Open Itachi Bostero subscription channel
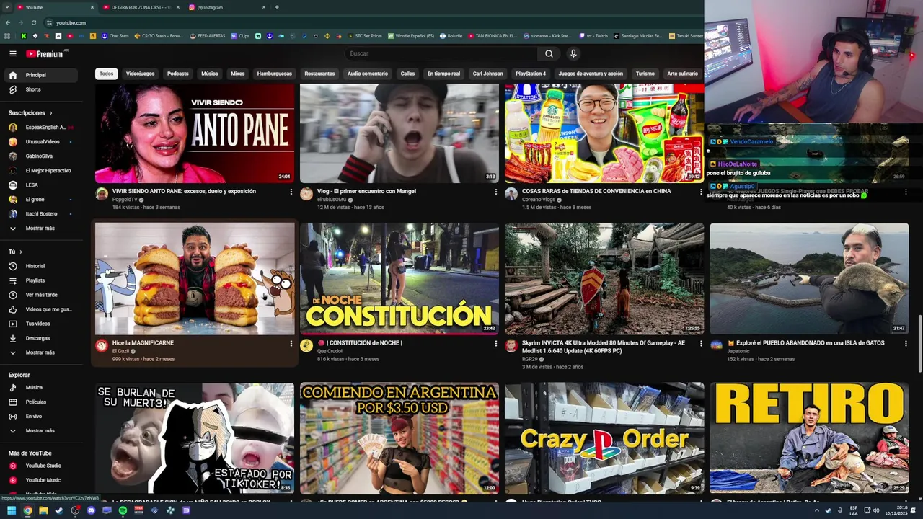This screenshot has width=923, height=519. (x=42, y=213)
